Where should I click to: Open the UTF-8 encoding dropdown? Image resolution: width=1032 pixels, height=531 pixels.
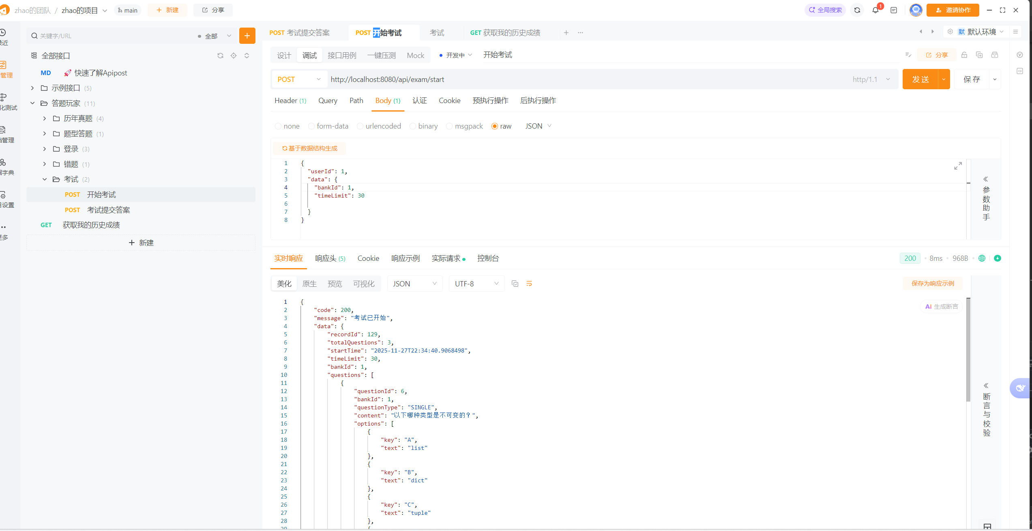click(476, 284)
